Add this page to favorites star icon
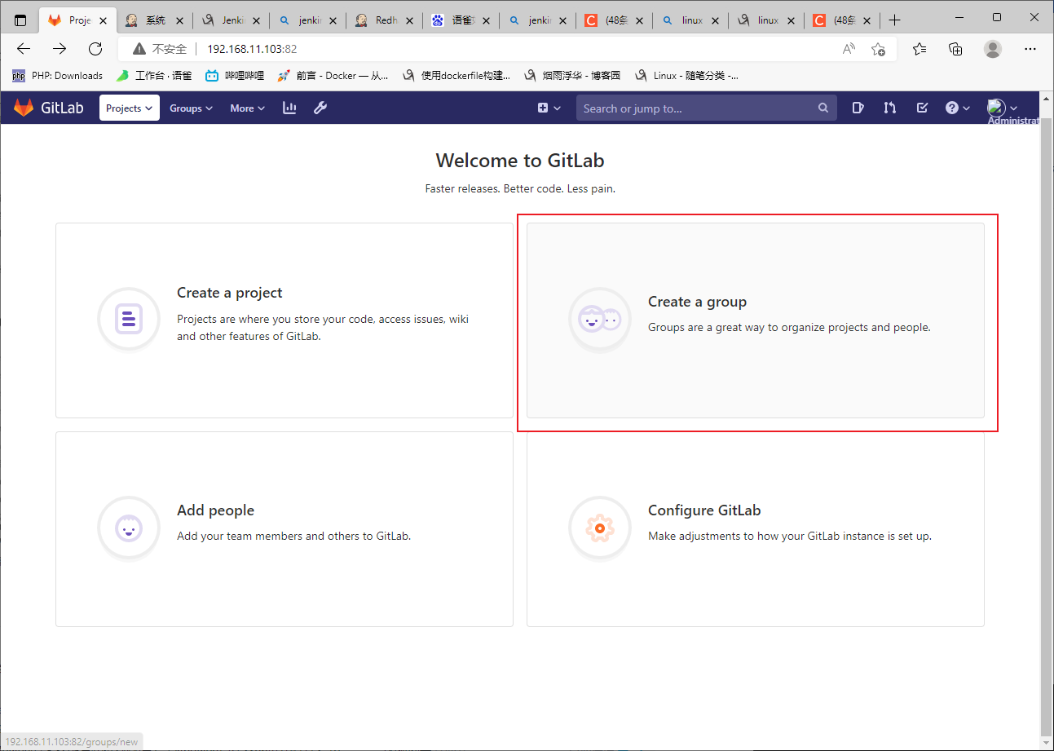This screenshot has width=1054, height=751. pyautogui.click(x=878, y=49)
